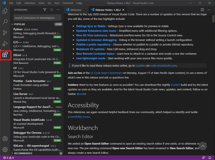Install the C# extension

57,76
